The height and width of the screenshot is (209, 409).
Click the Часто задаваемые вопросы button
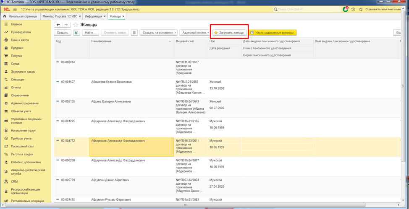273,32
